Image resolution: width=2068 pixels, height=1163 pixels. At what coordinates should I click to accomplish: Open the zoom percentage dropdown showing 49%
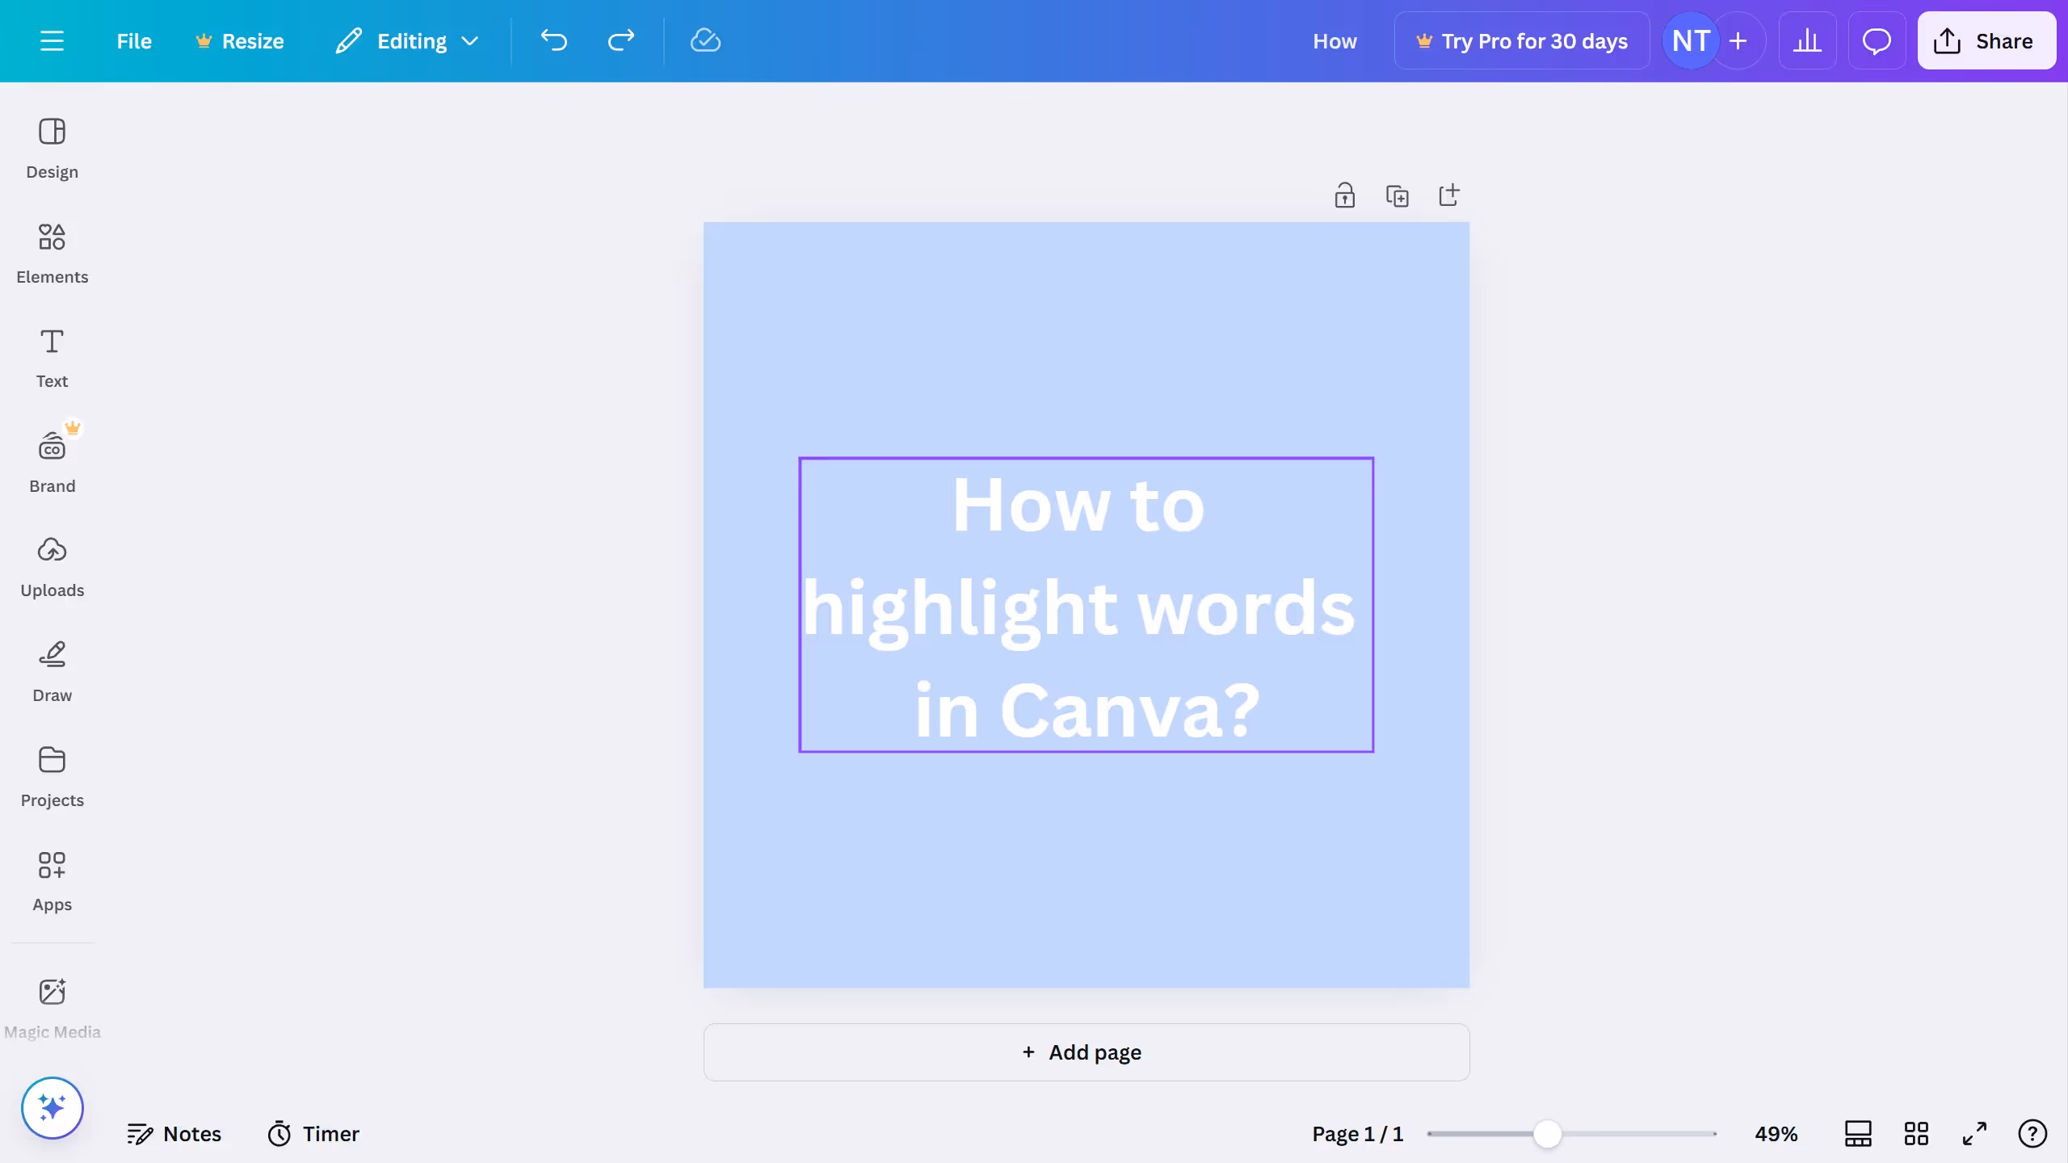pos(1776,1133)
